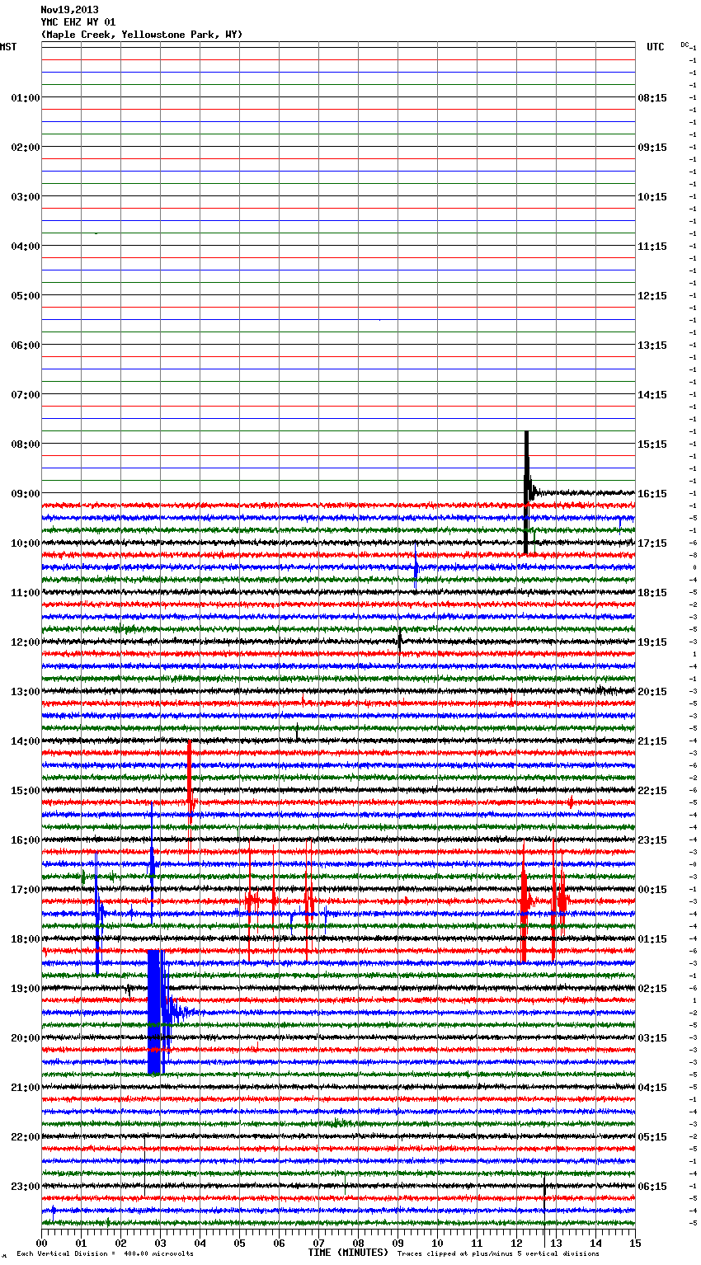Viewport: 701px width, 1265px height.
Task: Select the 05:00 MST time label
Action: (x=26, y=296)
